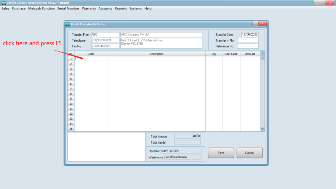Click the Qty column header
This screenshot has height=189, width=336.
click(x=214, y=54)
